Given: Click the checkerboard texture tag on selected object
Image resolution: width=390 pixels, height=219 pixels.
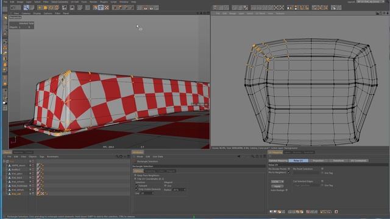Looking at the screenshot, I should pos(43,193).
